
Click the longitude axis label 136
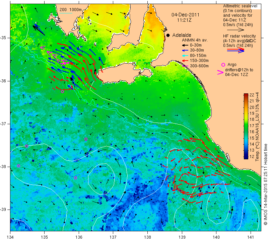point(79,237)
